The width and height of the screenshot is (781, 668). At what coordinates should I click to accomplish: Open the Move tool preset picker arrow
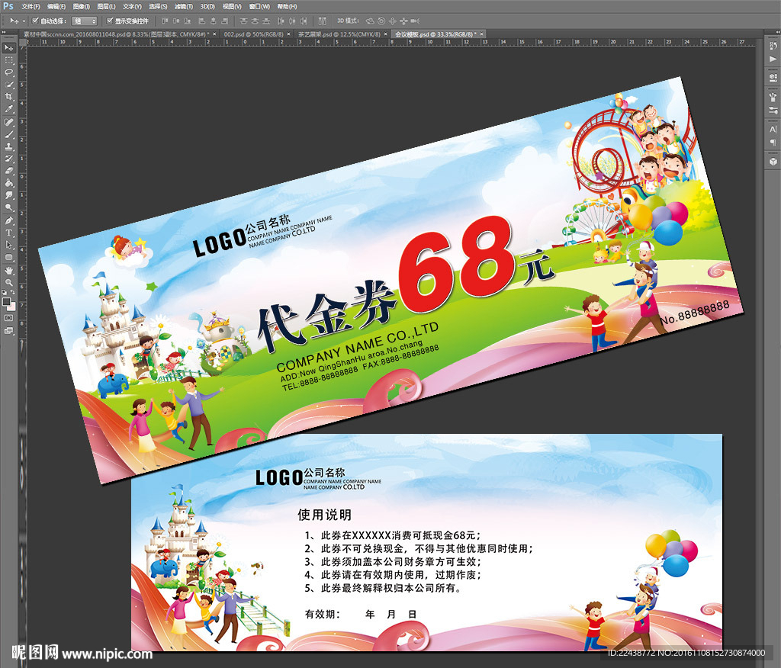(x=24, y=21)
